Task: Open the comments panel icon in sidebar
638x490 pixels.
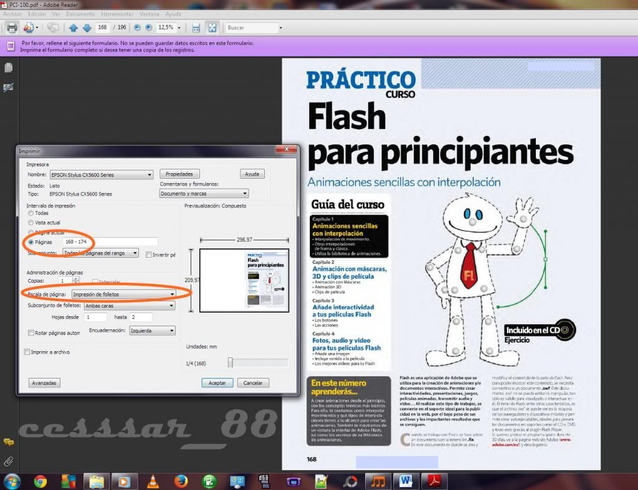Action: (x=8, y=442)
